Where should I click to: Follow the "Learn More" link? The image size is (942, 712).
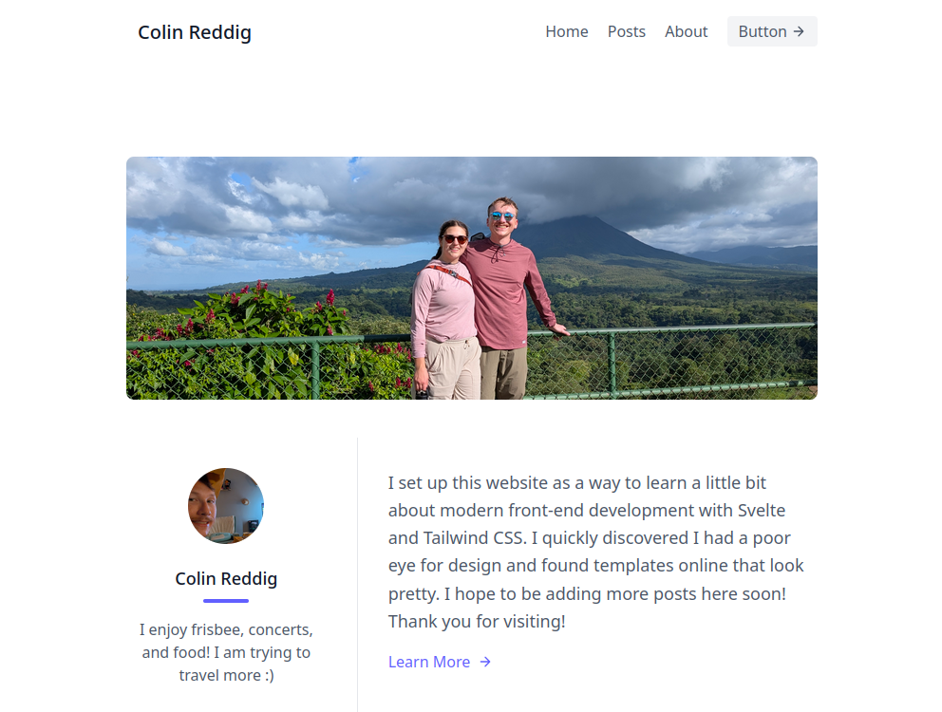(429, 662)
